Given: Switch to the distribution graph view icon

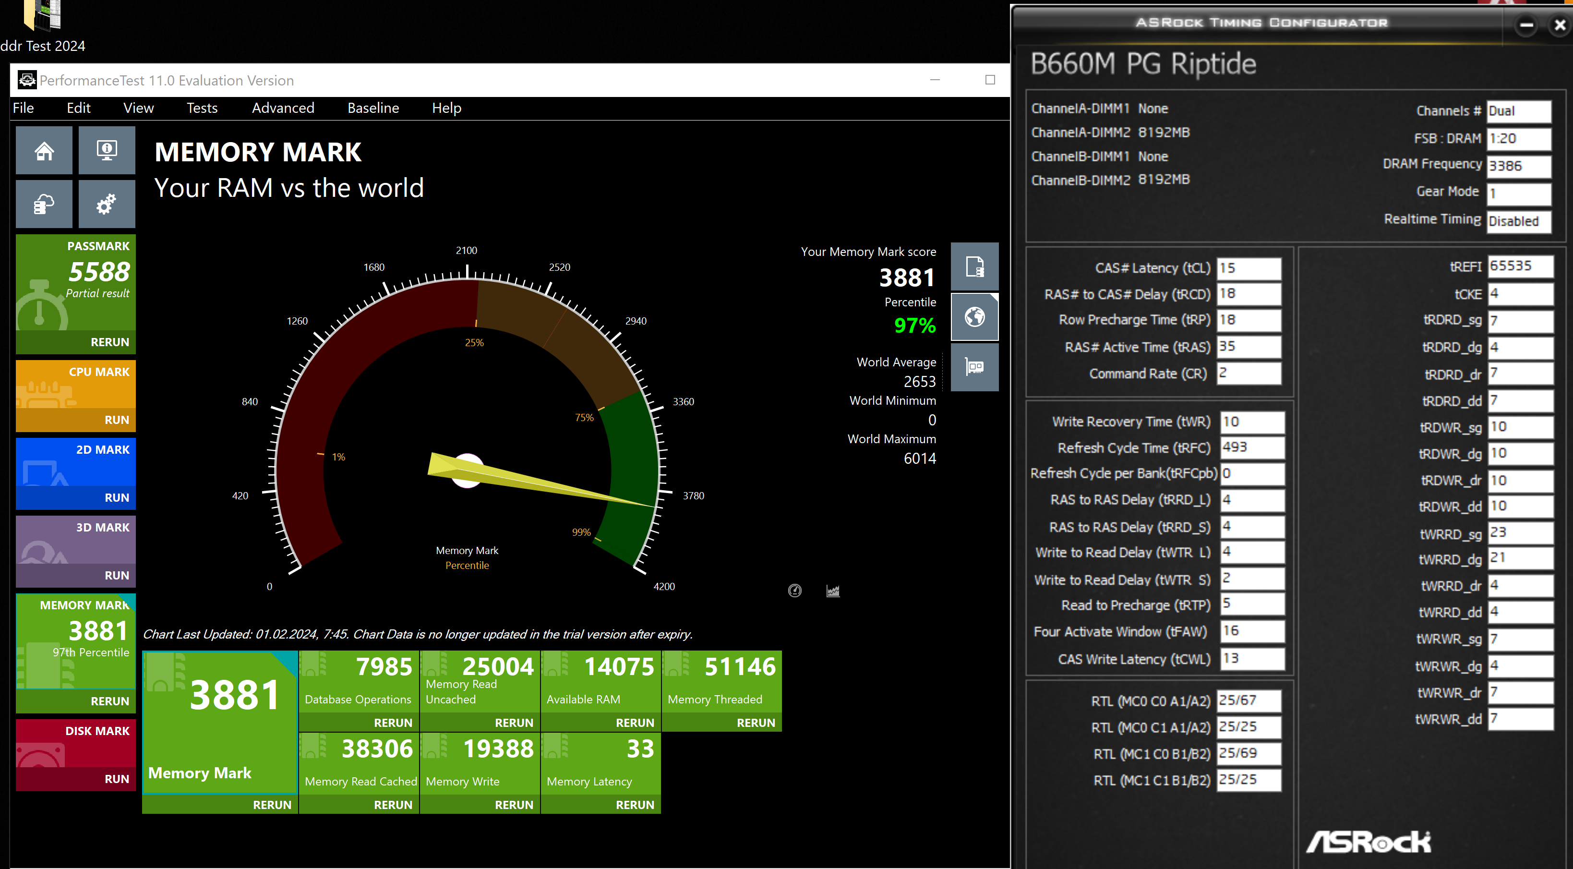Looking at the screenshot, I should click(x=833, y=591).
